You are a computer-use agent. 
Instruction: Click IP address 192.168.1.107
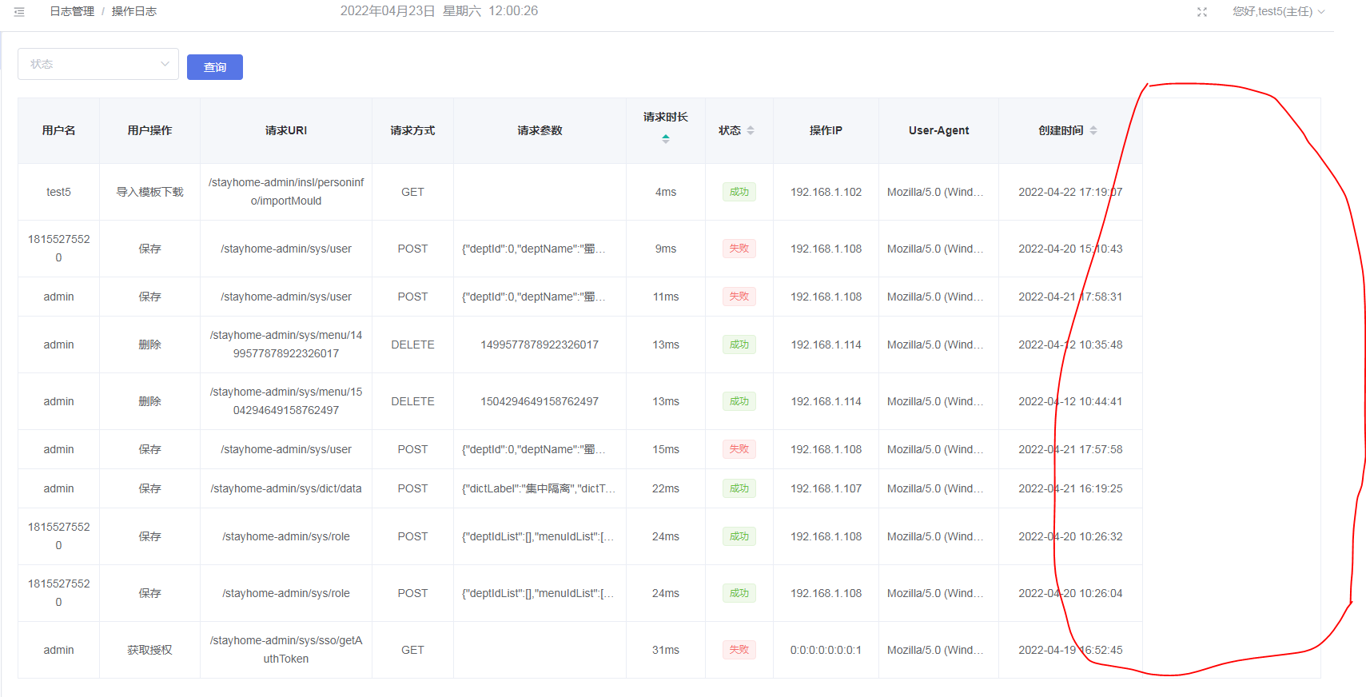pos(826,488)
